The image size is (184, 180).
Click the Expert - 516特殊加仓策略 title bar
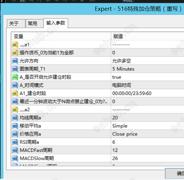click(93, 9)
